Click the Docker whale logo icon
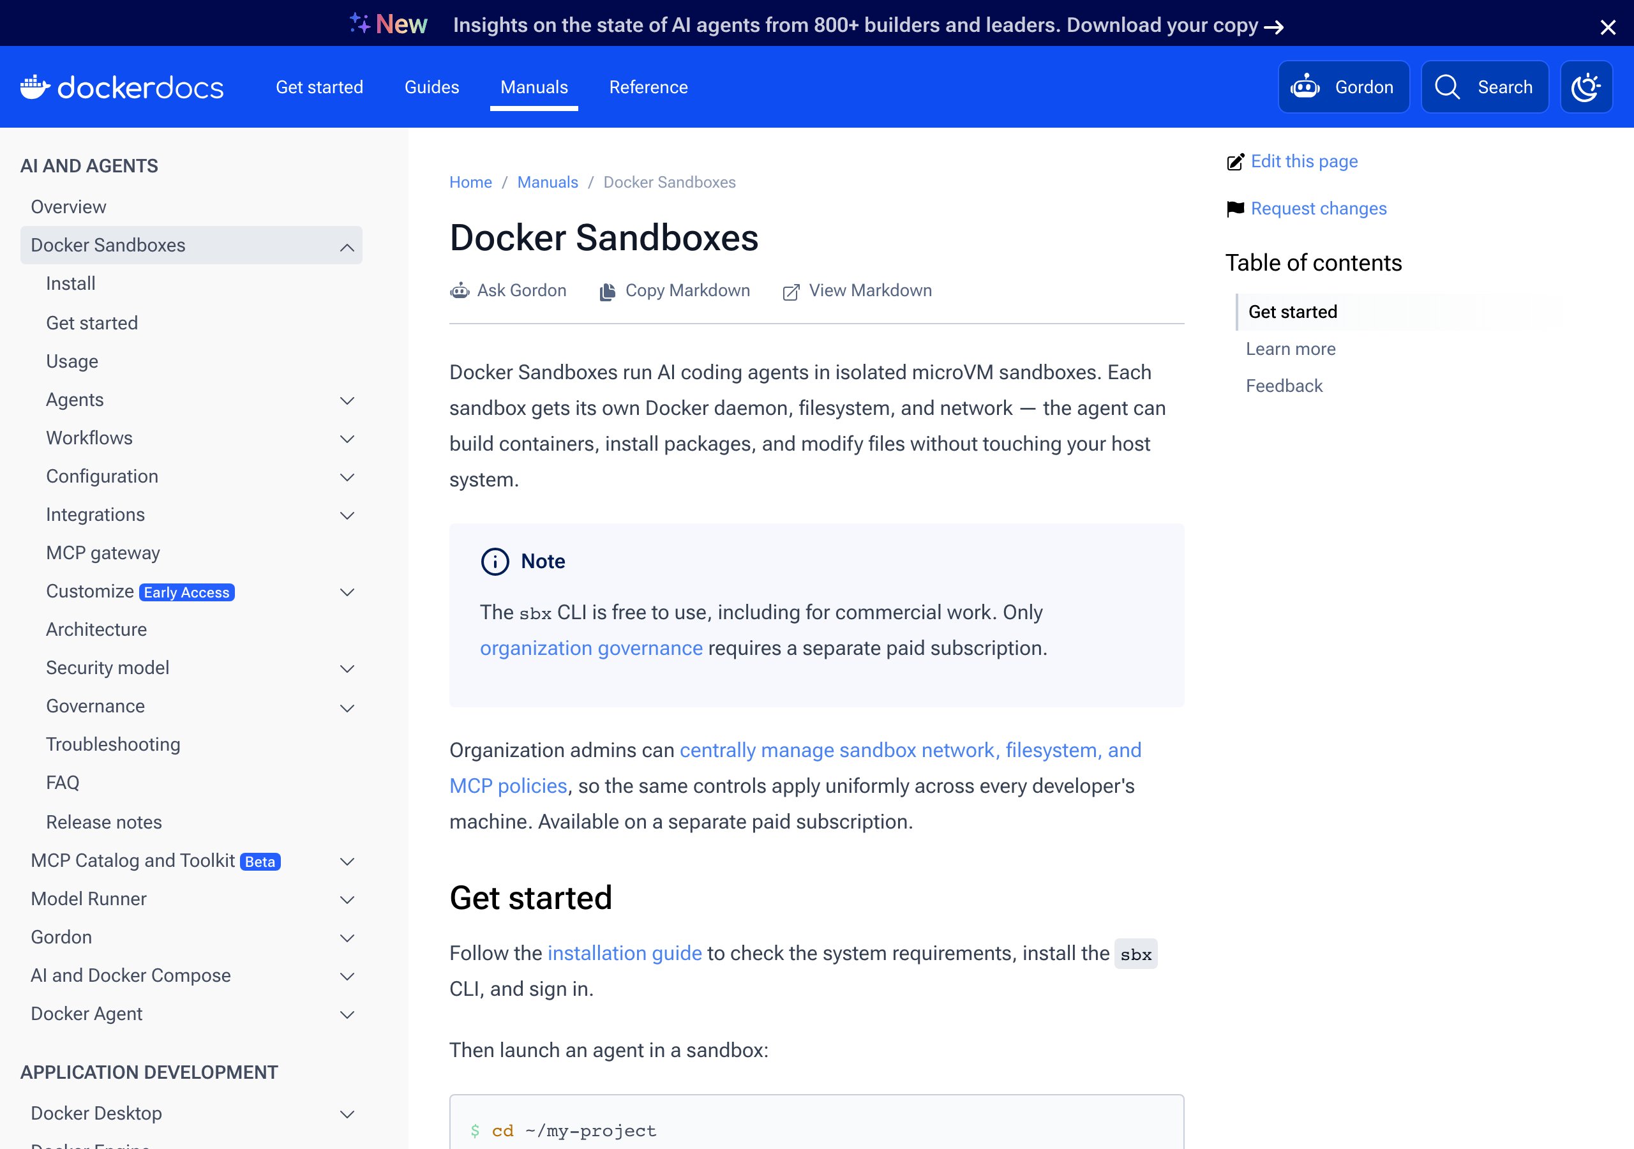 [35, 87]
